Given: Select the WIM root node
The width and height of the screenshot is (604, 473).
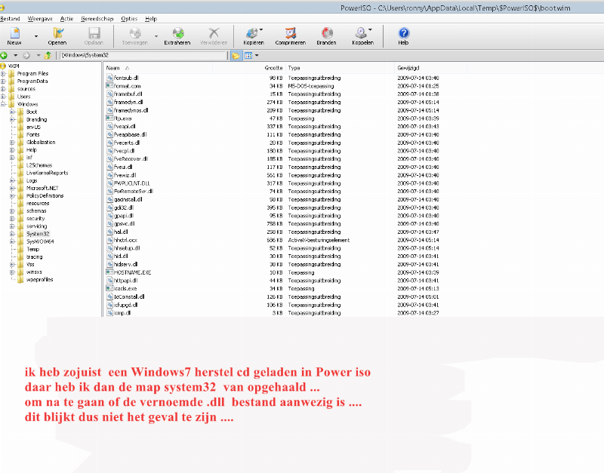Looking at the screenshot, I should 14,66.
